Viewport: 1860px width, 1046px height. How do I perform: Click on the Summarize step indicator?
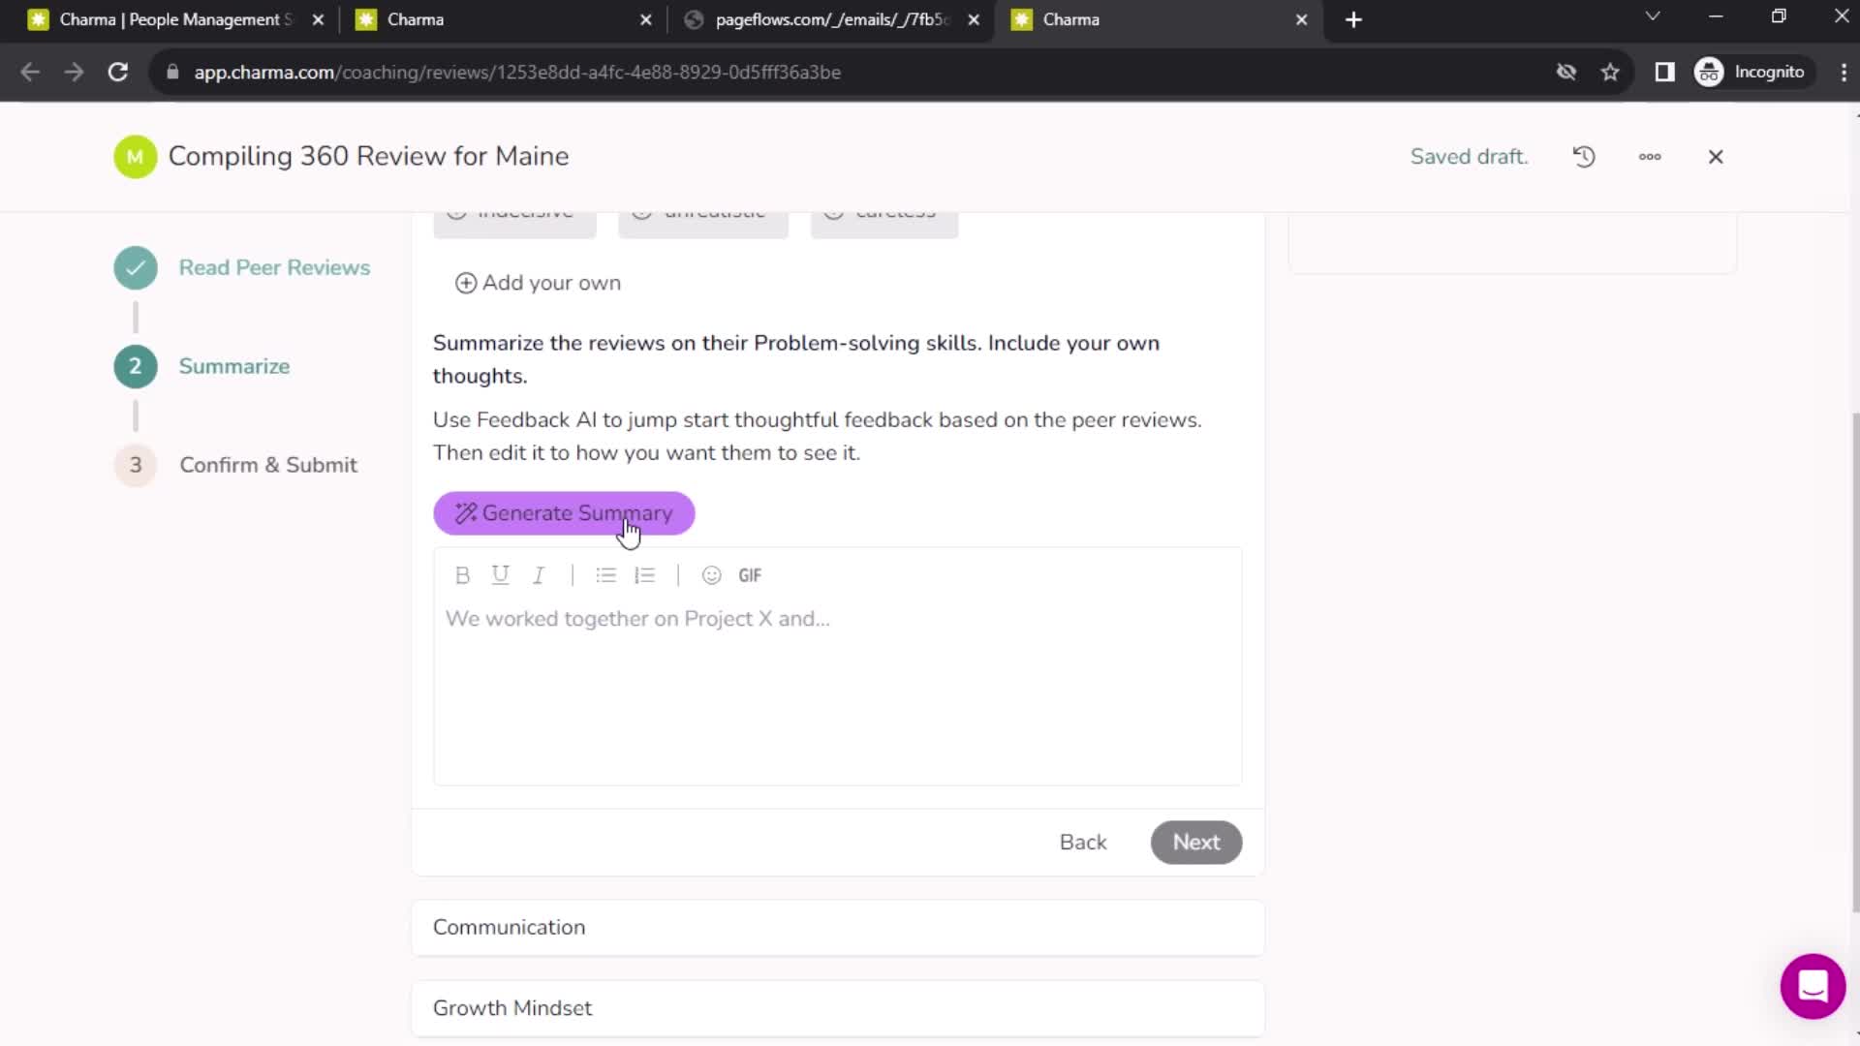tap(136, 366)
